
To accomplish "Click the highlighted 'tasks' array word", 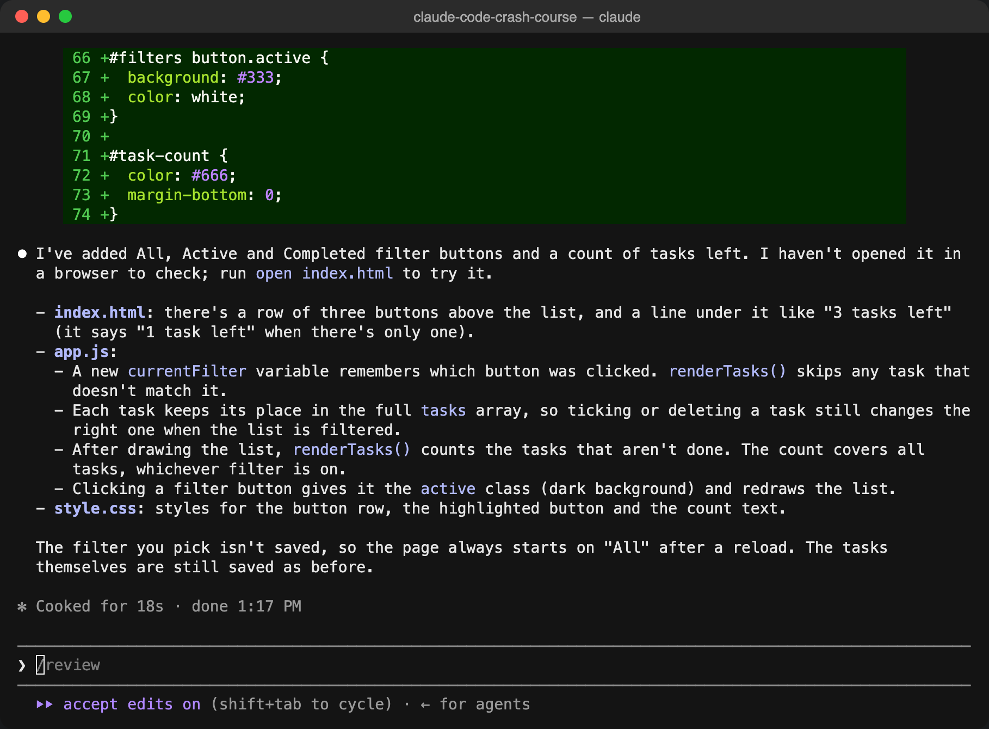I will (x=443, y=410).
